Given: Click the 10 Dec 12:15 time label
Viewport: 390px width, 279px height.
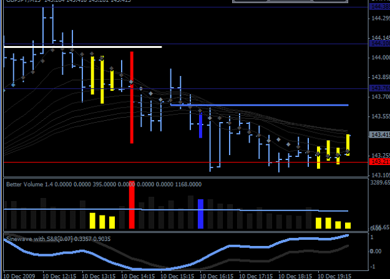Looking at the screenshot, I should [59, 276].
